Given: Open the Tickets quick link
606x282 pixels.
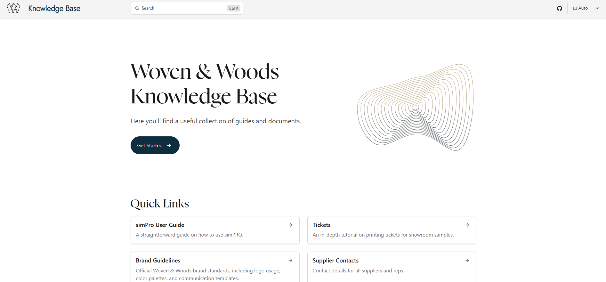Looking at the screenshot, I should coord(392,230).
